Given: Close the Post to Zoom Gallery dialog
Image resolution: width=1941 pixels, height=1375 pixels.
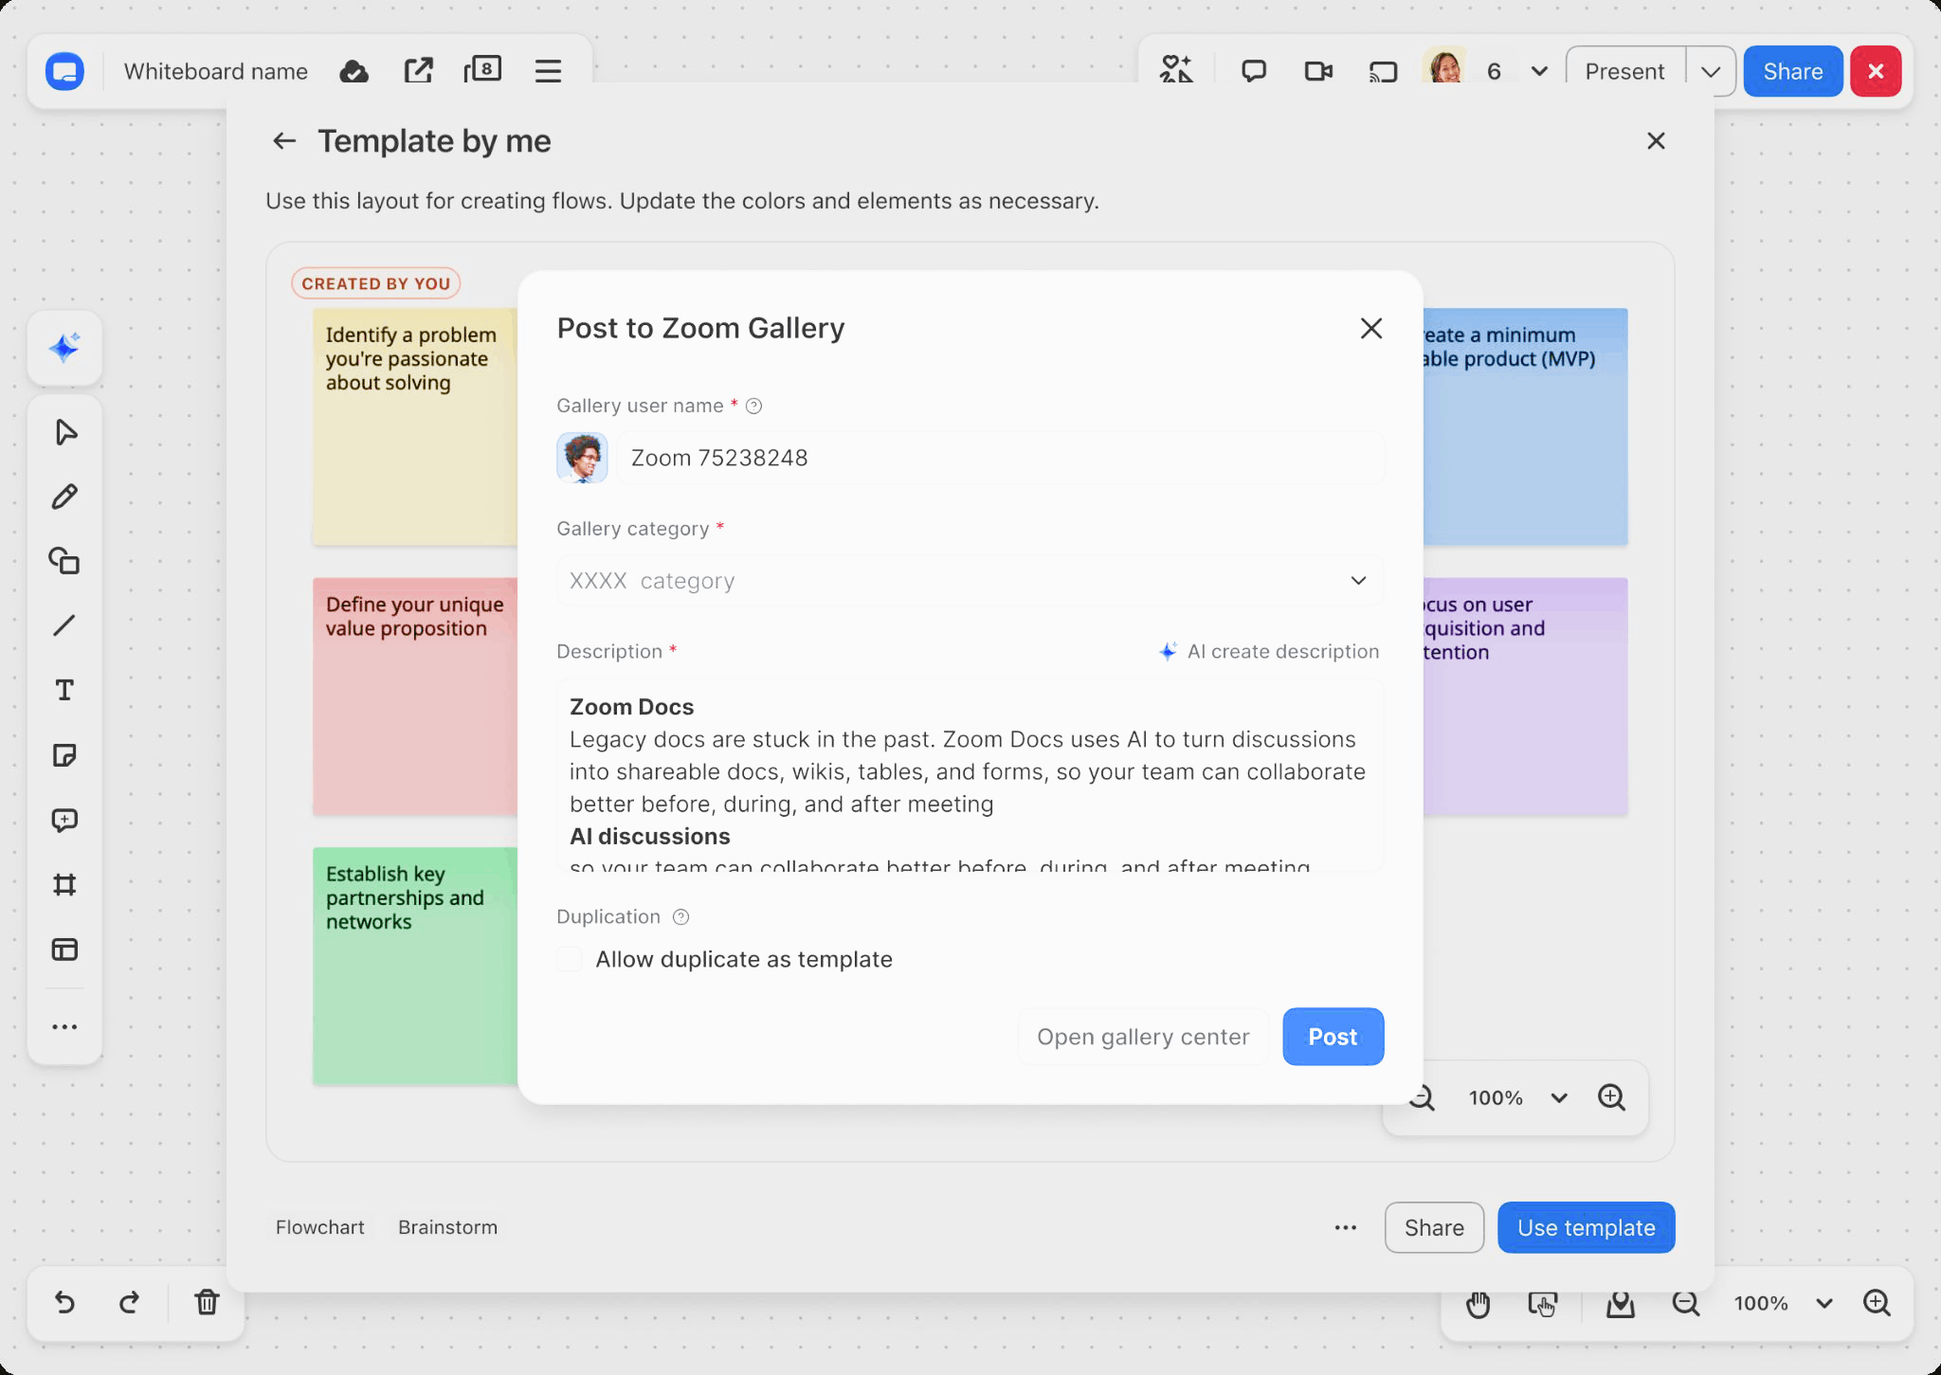Looking at the screenshot, I should (1371, 328).
